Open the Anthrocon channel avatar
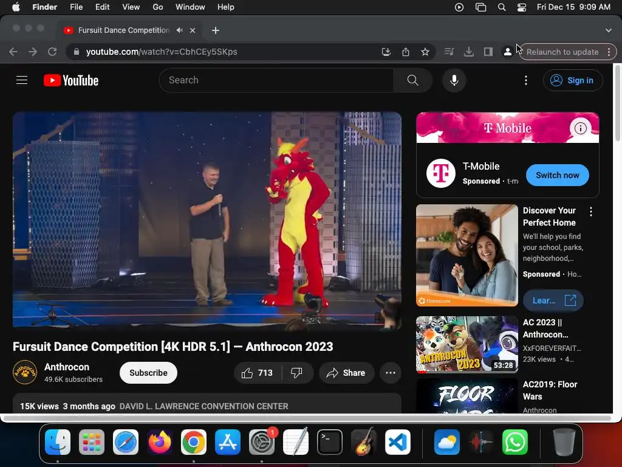This screenshot has width=622, height=467. point(24,372)
